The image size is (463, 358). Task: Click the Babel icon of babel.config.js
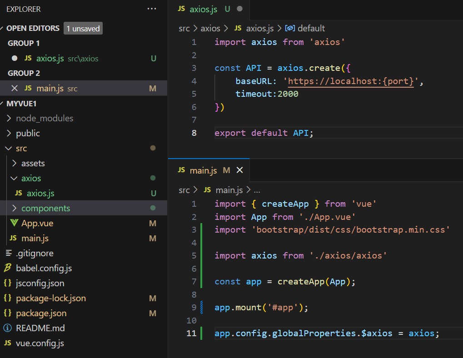click(x=8, y=268)
